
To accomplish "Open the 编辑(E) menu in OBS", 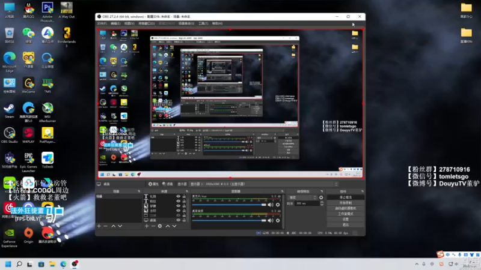I will pos(115,23).
